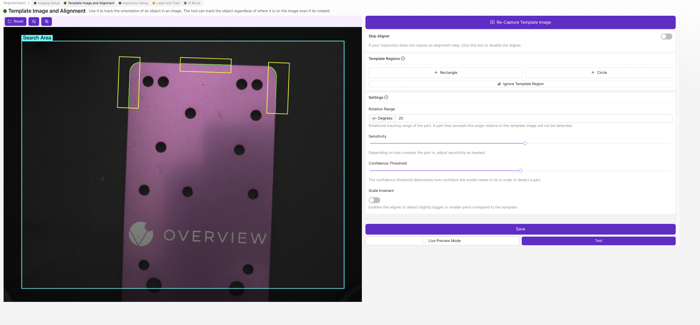
Task: Toggle the Skip Aligner switch
Action: point(666,36)
